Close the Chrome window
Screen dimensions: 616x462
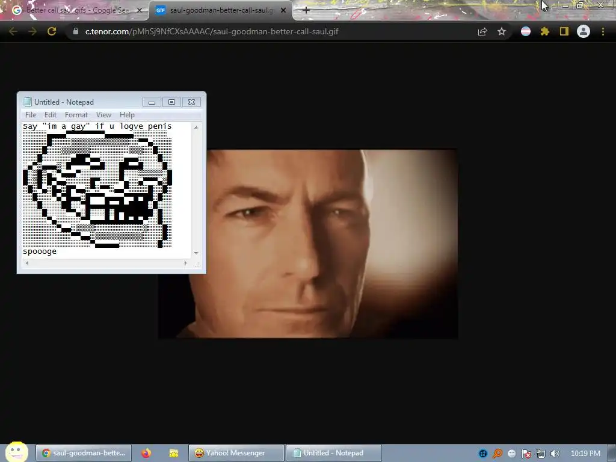pos(601,5)
